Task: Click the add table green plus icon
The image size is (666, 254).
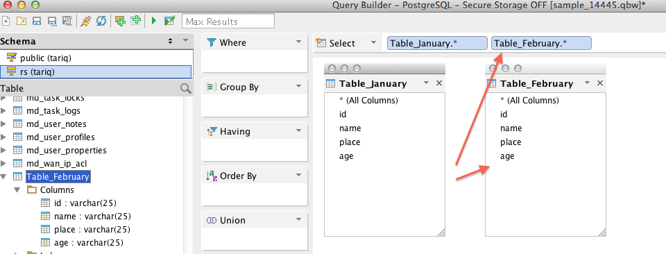Action: [x=135, y=21]
